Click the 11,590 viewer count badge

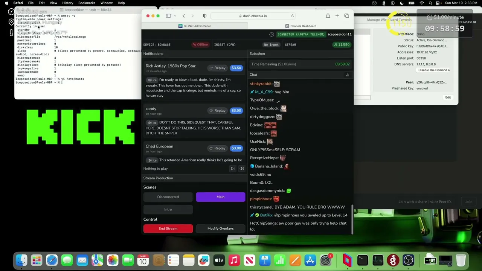pos(342,45)
